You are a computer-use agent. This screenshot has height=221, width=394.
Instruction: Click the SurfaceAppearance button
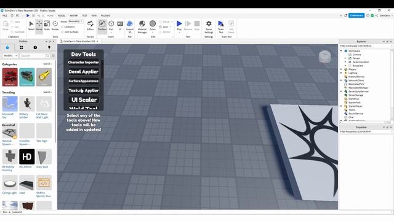[84, 81]
